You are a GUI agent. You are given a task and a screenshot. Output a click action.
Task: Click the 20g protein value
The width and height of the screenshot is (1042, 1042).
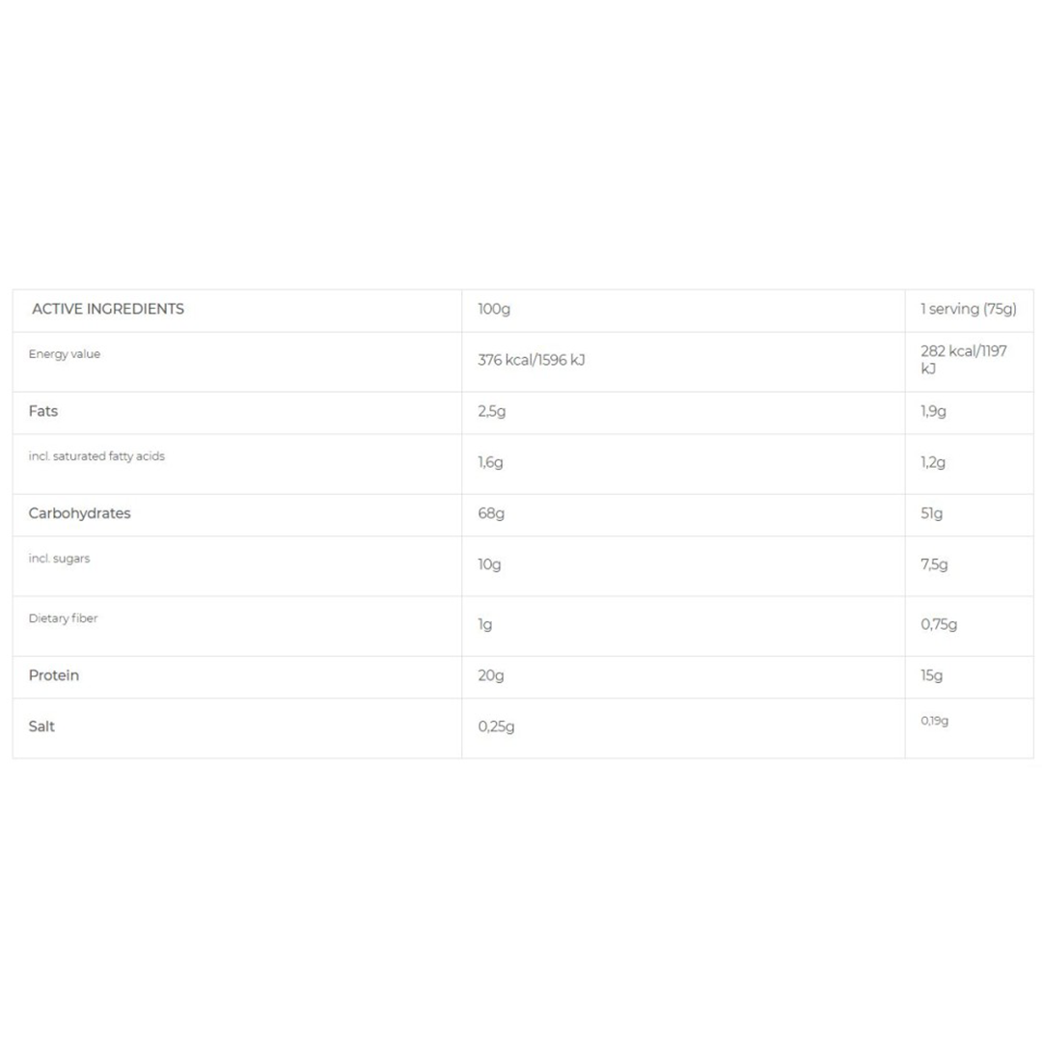coord(491,676)
